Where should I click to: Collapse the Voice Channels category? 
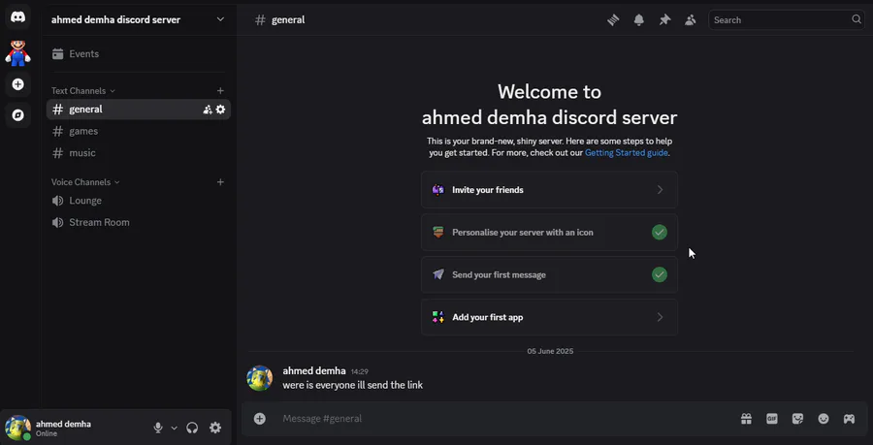pyautogui.click(x=84, y=182)
